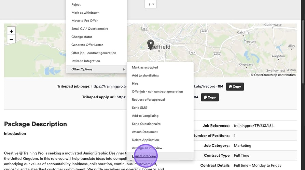Click Invite to Integration
The image size is (305, 170).
tap(86, 61)
